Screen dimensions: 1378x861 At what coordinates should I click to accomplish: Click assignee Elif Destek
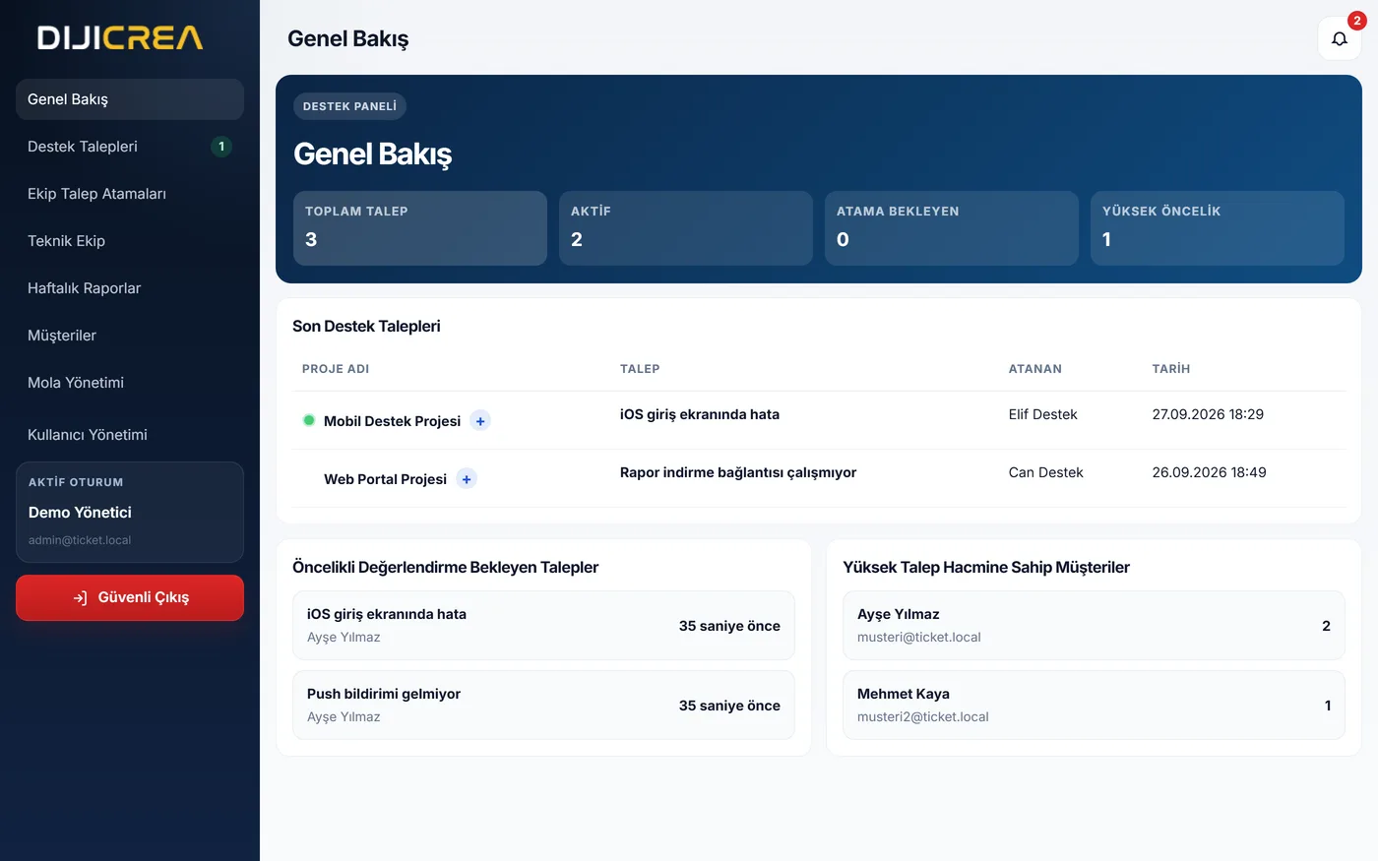tap(1042, 414)
